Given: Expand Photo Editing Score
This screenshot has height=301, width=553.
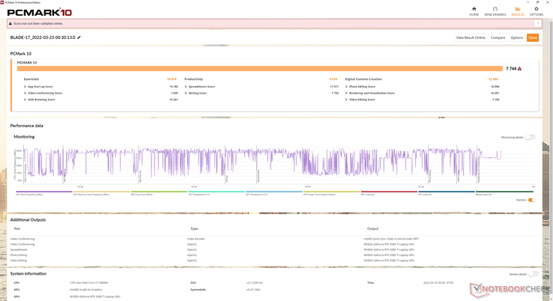Looking at the screenshot, I should (x=346, y=87).
